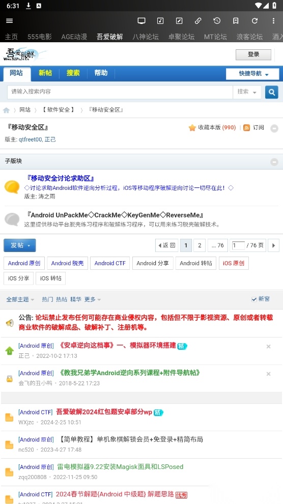Open the 搜索 nav tab
Screen dimensions: 283x504
(73, 73)
